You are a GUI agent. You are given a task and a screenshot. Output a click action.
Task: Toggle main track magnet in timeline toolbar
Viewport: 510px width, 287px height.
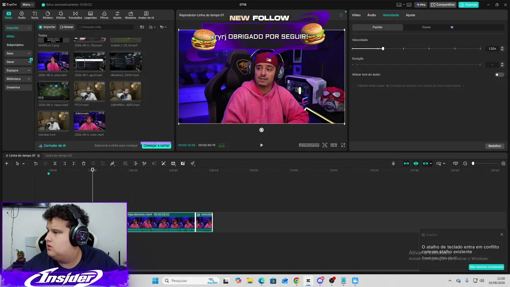click(406, 163)
